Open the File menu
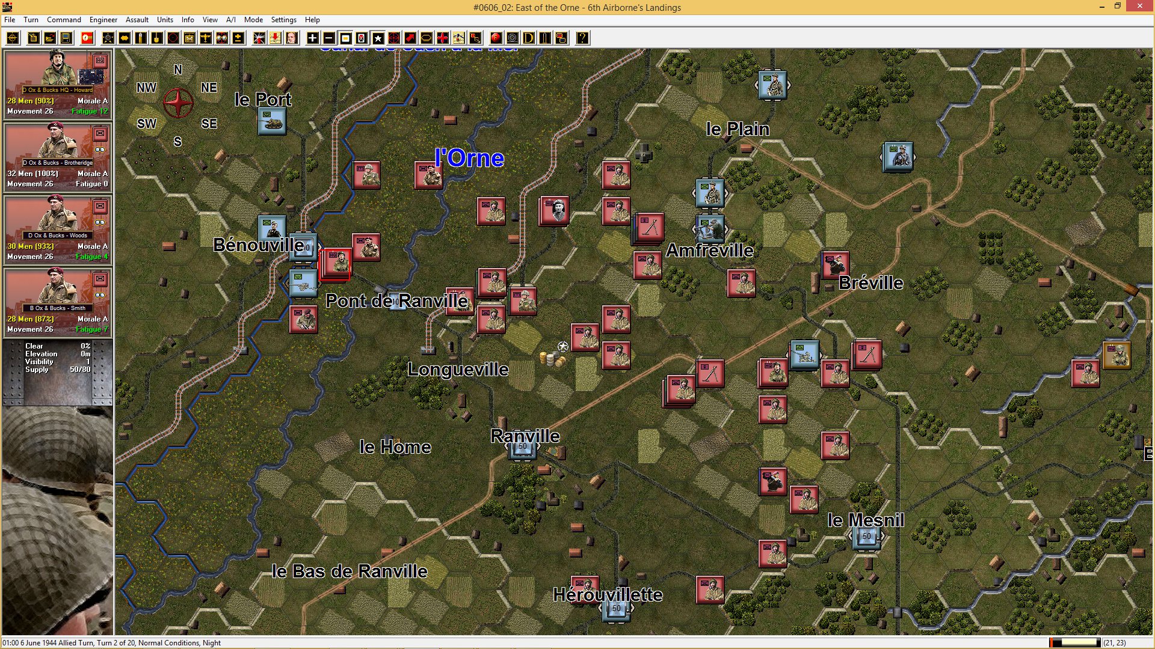1155x649 pixels. pos(10,19)
